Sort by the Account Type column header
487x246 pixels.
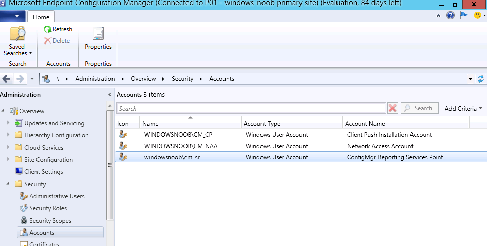[x=292, y=123]
